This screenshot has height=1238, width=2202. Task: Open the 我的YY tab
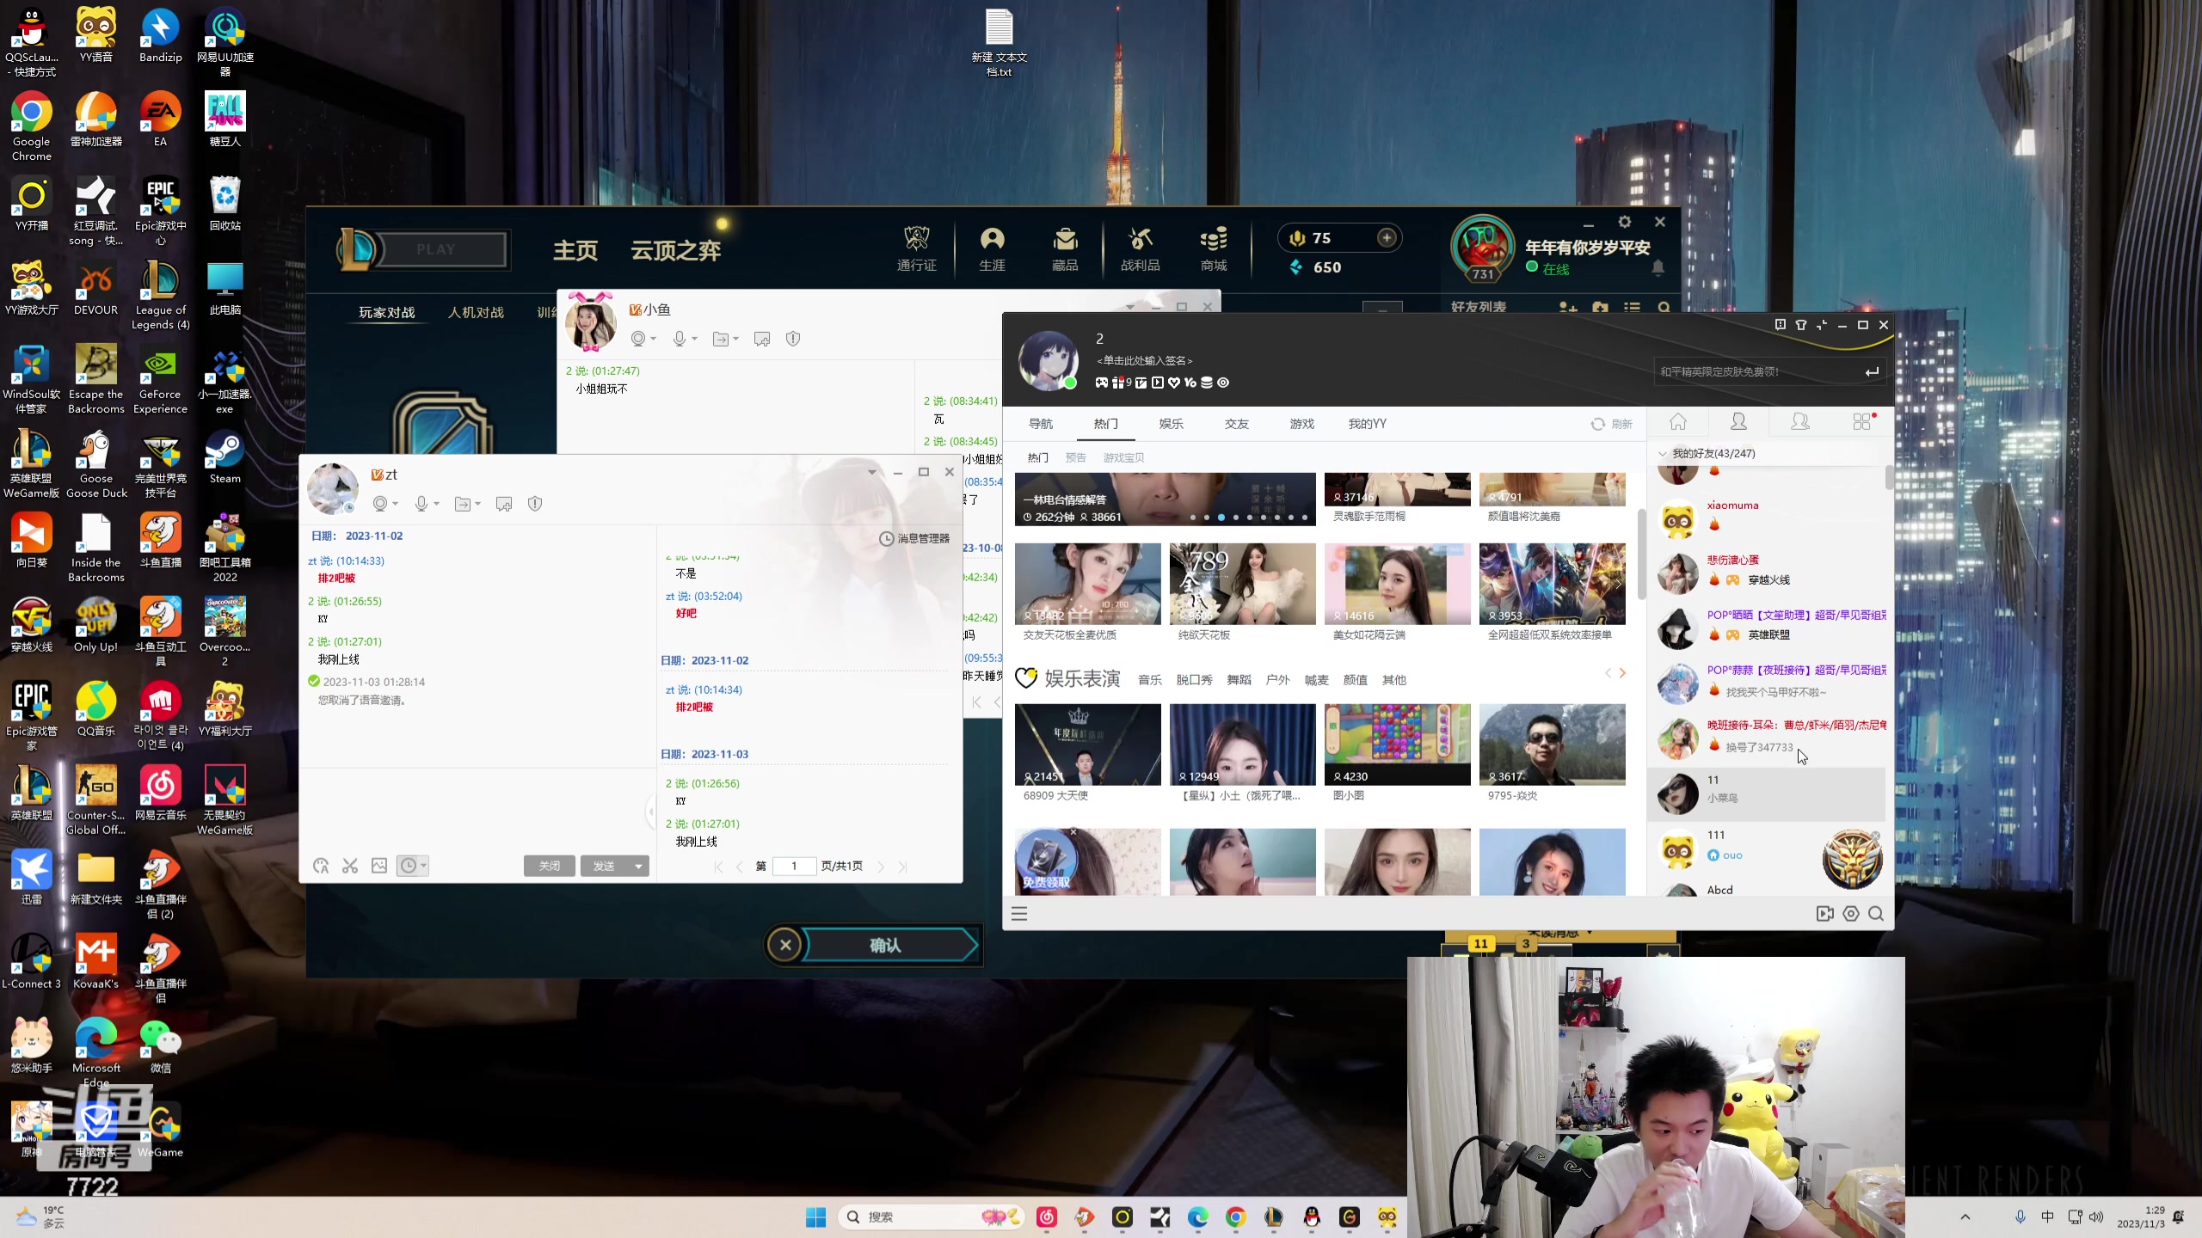tap(1368, 424)
